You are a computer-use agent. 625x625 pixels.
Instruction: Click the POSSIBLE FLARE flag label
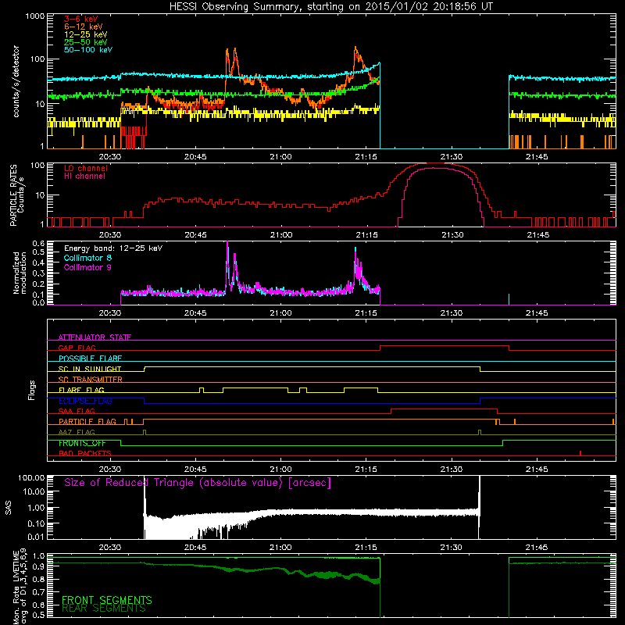click(90, 359)
